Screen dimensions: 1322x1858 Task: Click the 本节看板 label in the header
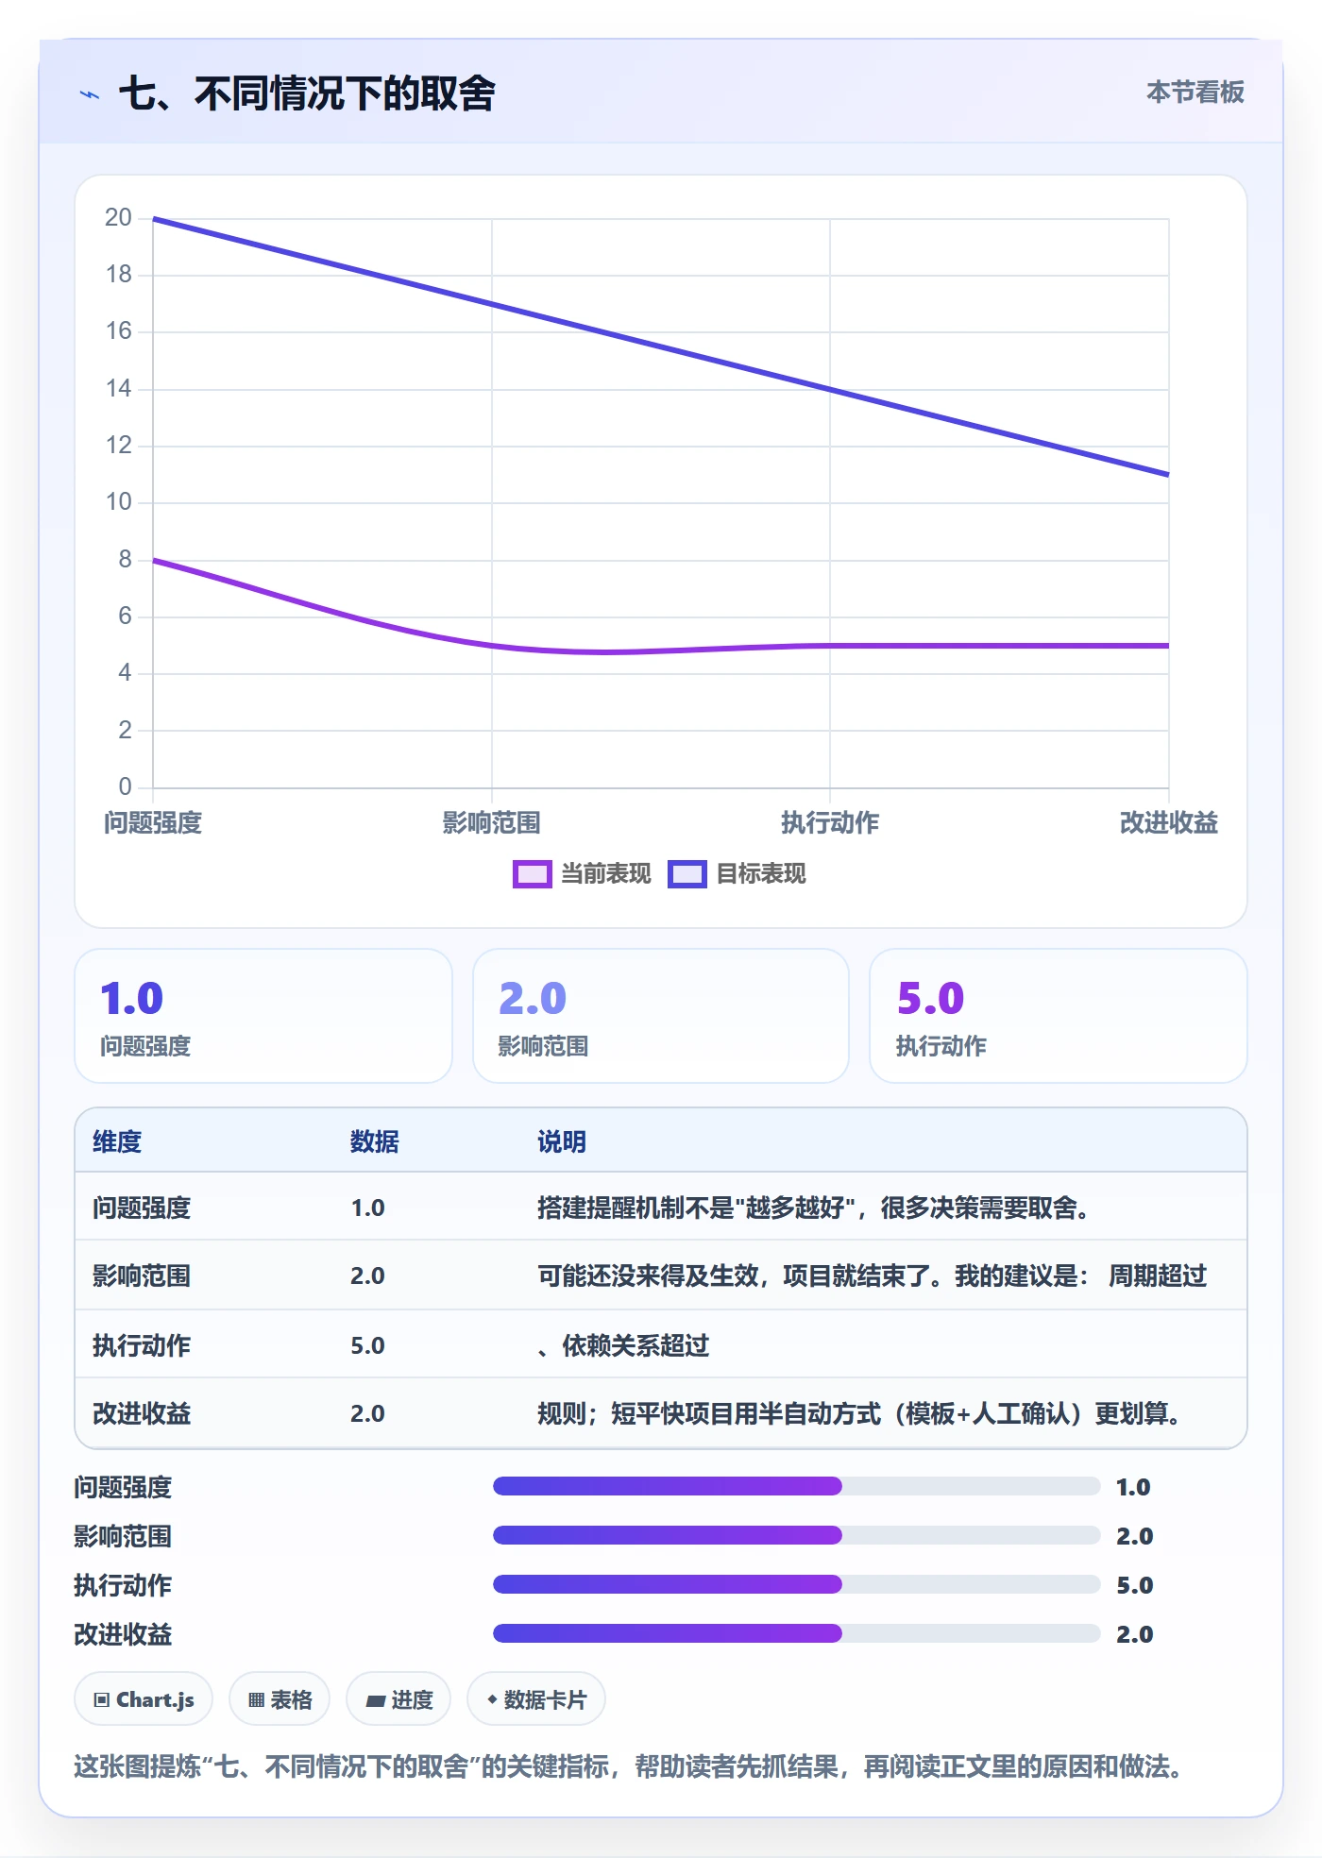[x=1195, y=93]
